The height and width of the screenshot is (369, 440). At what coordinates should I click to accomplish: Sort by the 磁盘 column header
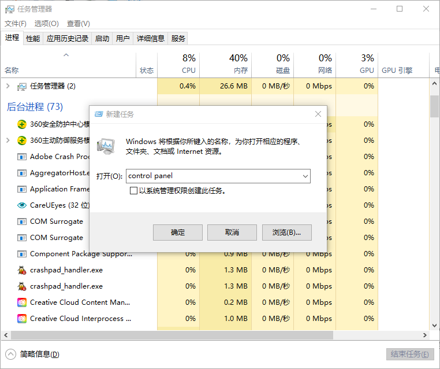pos(273,65)
